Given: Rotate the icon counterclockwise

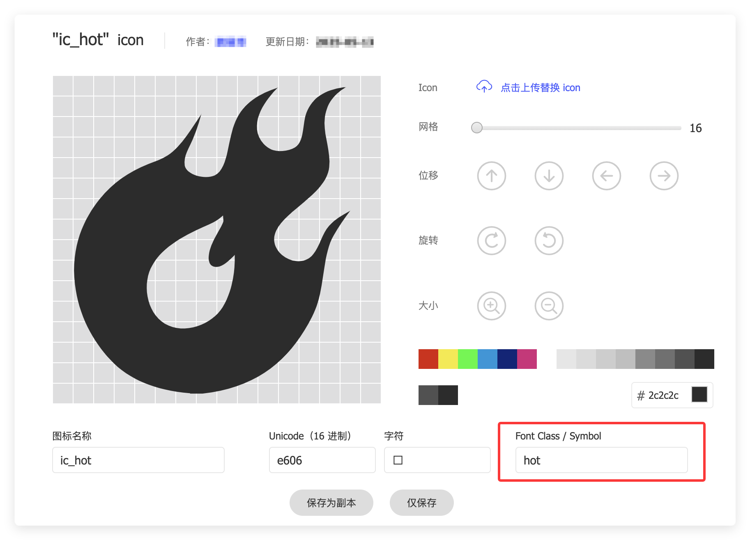Looking at the screenshot, I should click(x=549, y=241).
